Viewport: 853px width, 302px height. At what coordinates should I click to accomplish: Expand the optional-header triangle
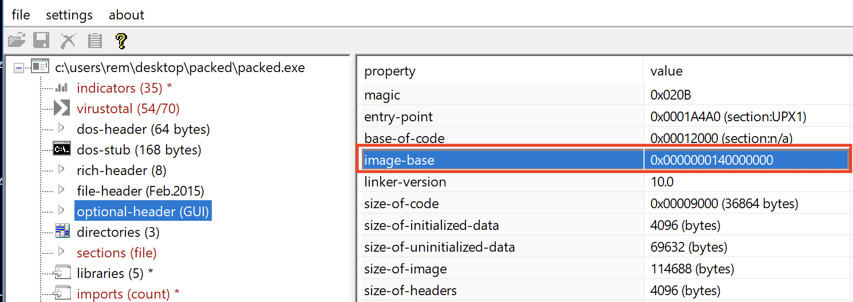point(62,210)
